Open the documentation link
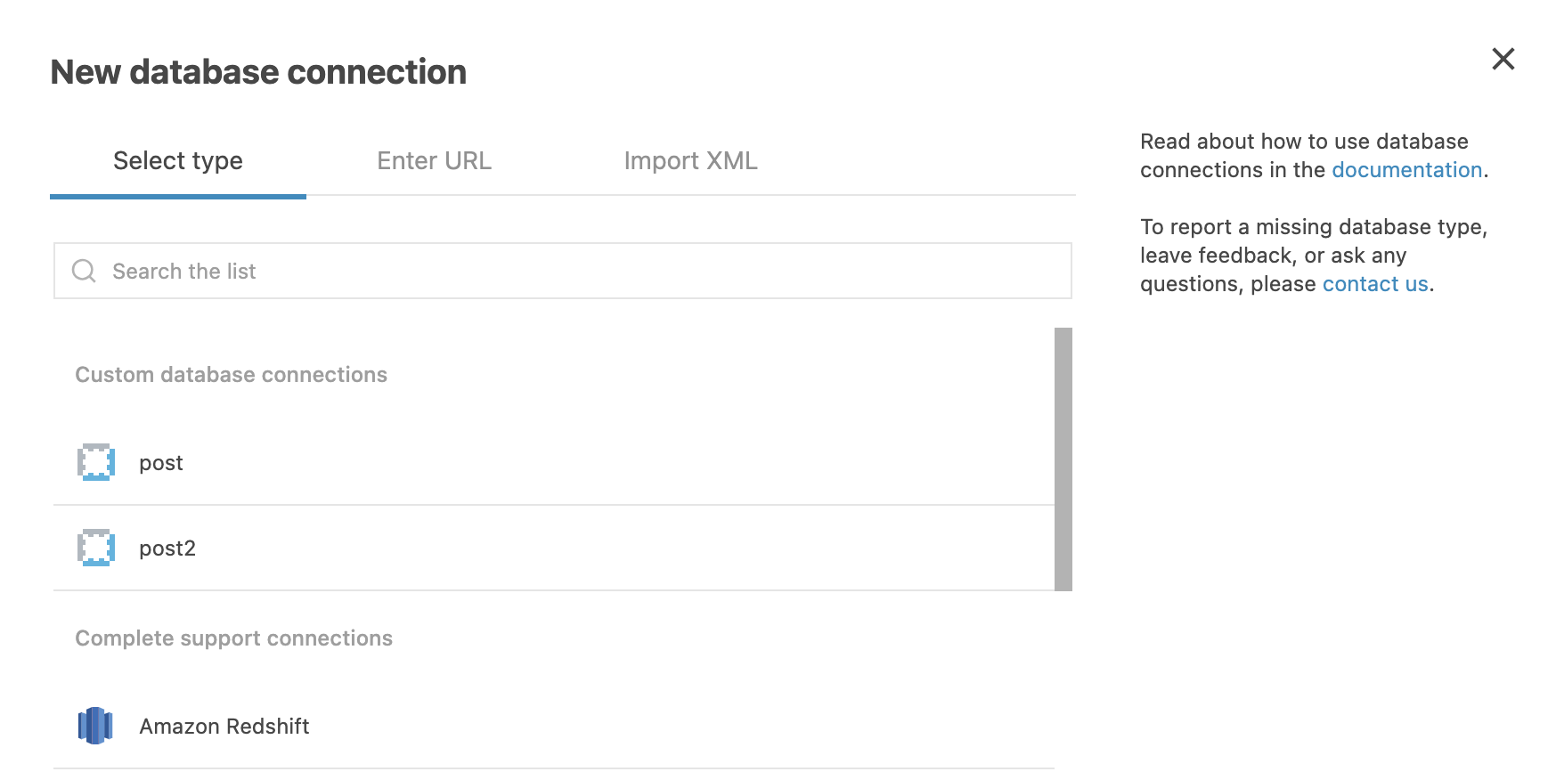Viewport: 1548px width, 780px height. click(x=1406, y=169)
